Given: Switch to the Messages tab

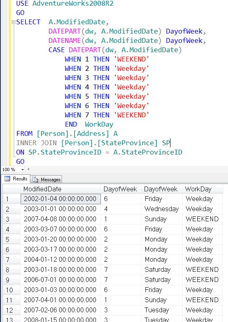Looking at the screenshot, I should [47, 179].
